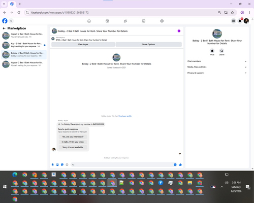
Task: Open the Facebook menu grid icon
Action: click(x=233, y=21)
